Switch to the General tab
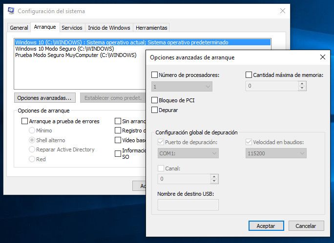The height and width of the screenshot is (243, 334). tap(19, 28)
